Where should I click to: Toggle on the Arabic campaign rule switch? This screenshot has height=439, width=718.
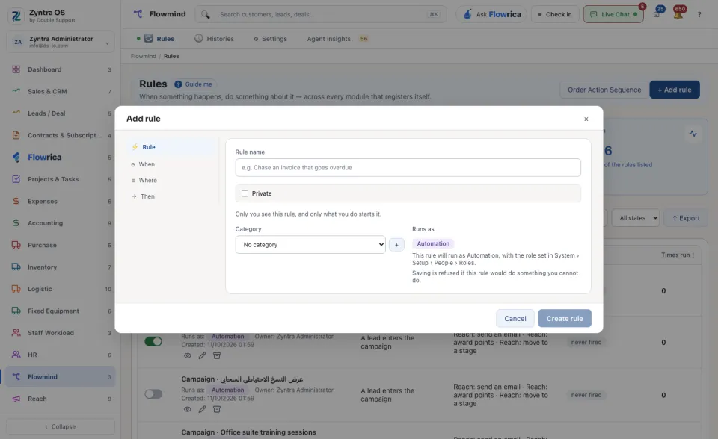coord(153,394)
